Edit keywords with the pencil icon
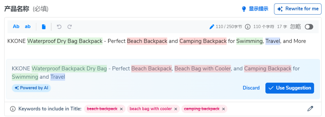 pyautogui.click(x=310, y=109)
